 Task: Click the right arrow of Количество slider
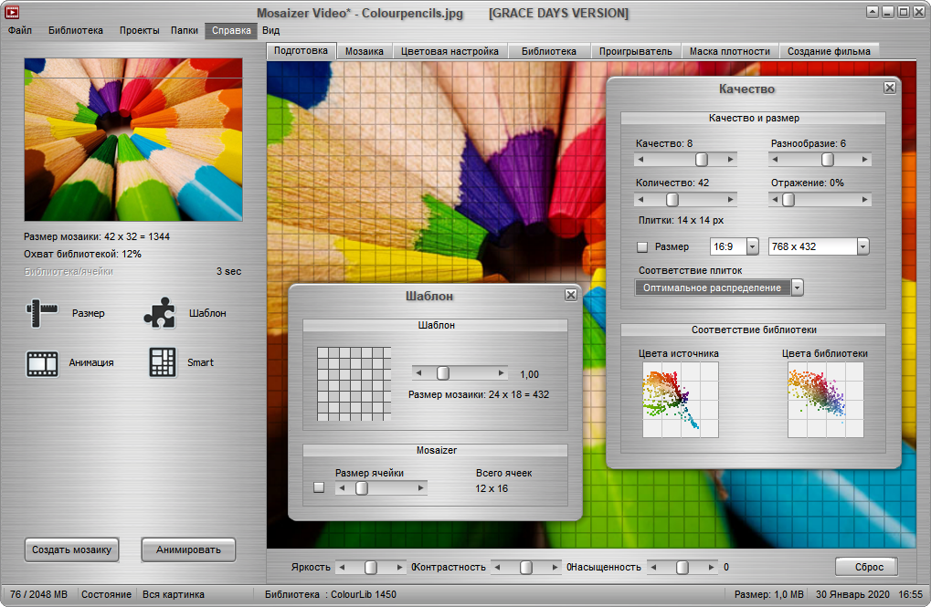pyautogui.click(x=731, y=200)
